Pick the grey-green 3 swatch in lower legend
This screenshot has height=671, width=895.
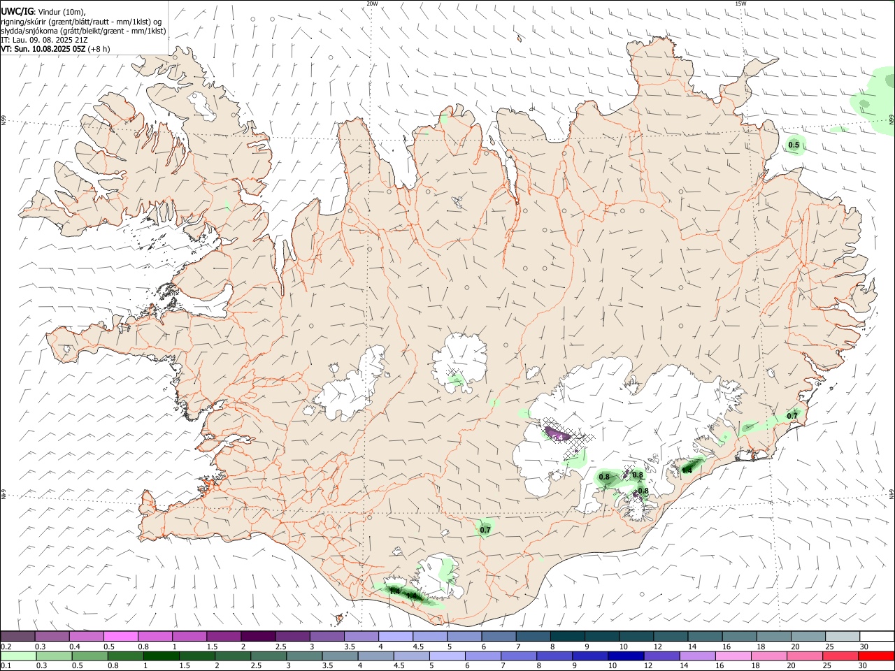304,656
